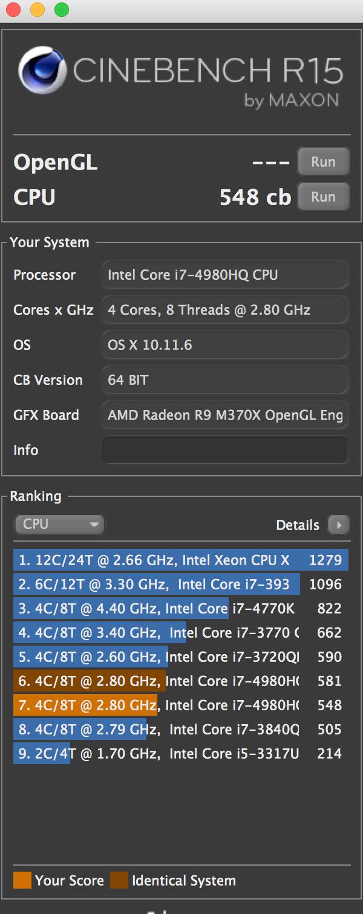Select ranking row 8 i7-3840Q 505
This screenshot has width=363, height=914.
[x=181, y=729]
